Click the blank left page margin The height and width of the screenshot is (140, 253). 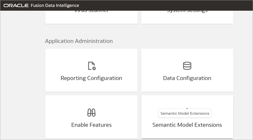[x=22, y=77]
